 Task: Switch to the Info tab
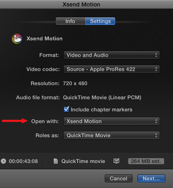pos(70,21)
